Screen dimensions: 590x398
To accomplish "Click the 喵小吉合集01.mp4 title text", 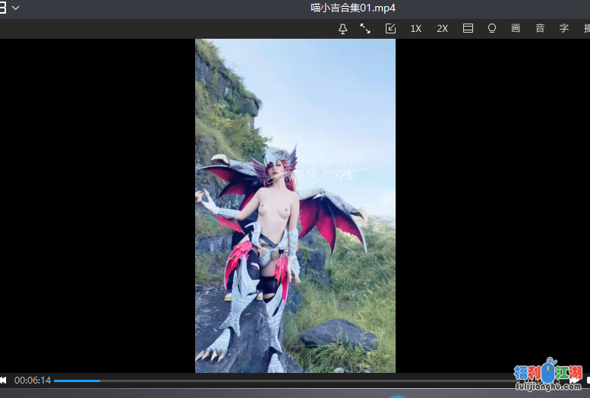I will tap(353, 8).
